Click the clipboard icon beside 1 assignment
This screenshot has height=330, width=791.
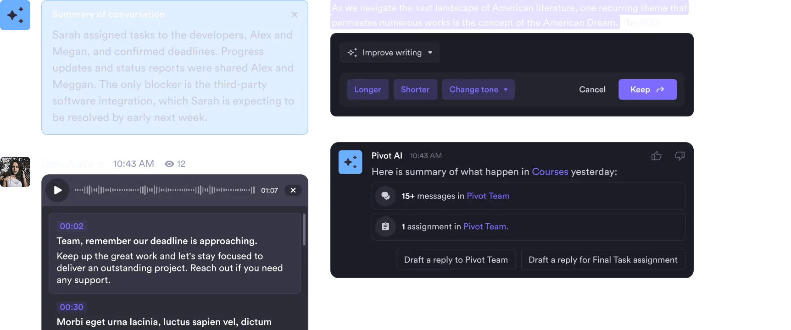(x=385, y=227)
